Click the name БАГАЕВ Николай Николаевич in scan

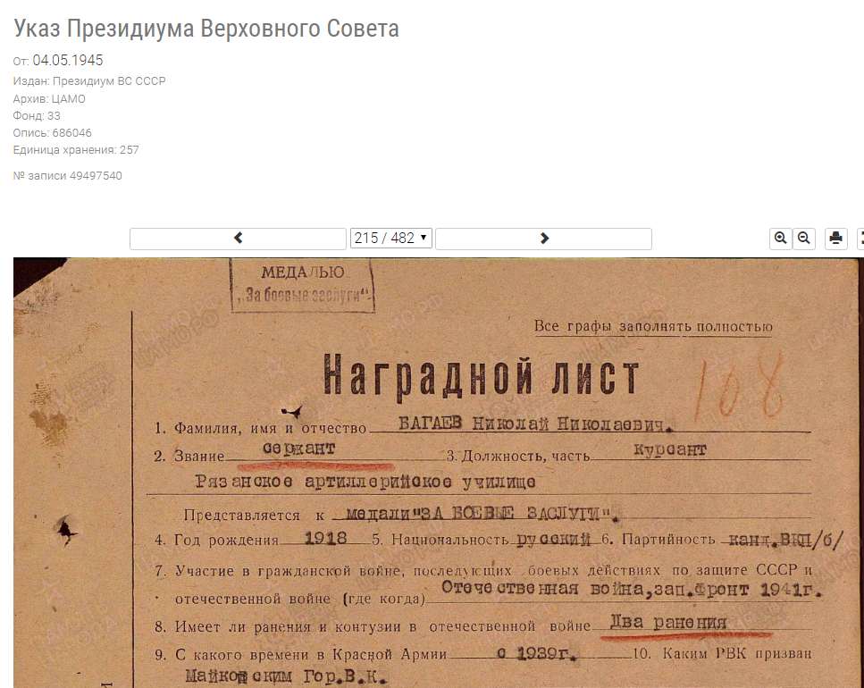(x=535, y=424)
